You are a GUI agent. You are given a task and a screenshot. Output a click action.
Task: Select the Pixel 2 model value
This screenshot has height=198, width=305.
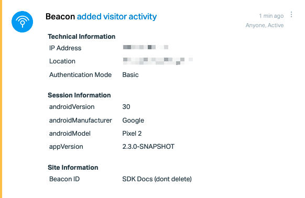coord(132,134)
